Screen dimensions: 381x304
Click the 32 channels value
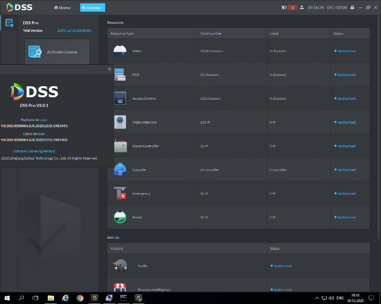[209, 74]
